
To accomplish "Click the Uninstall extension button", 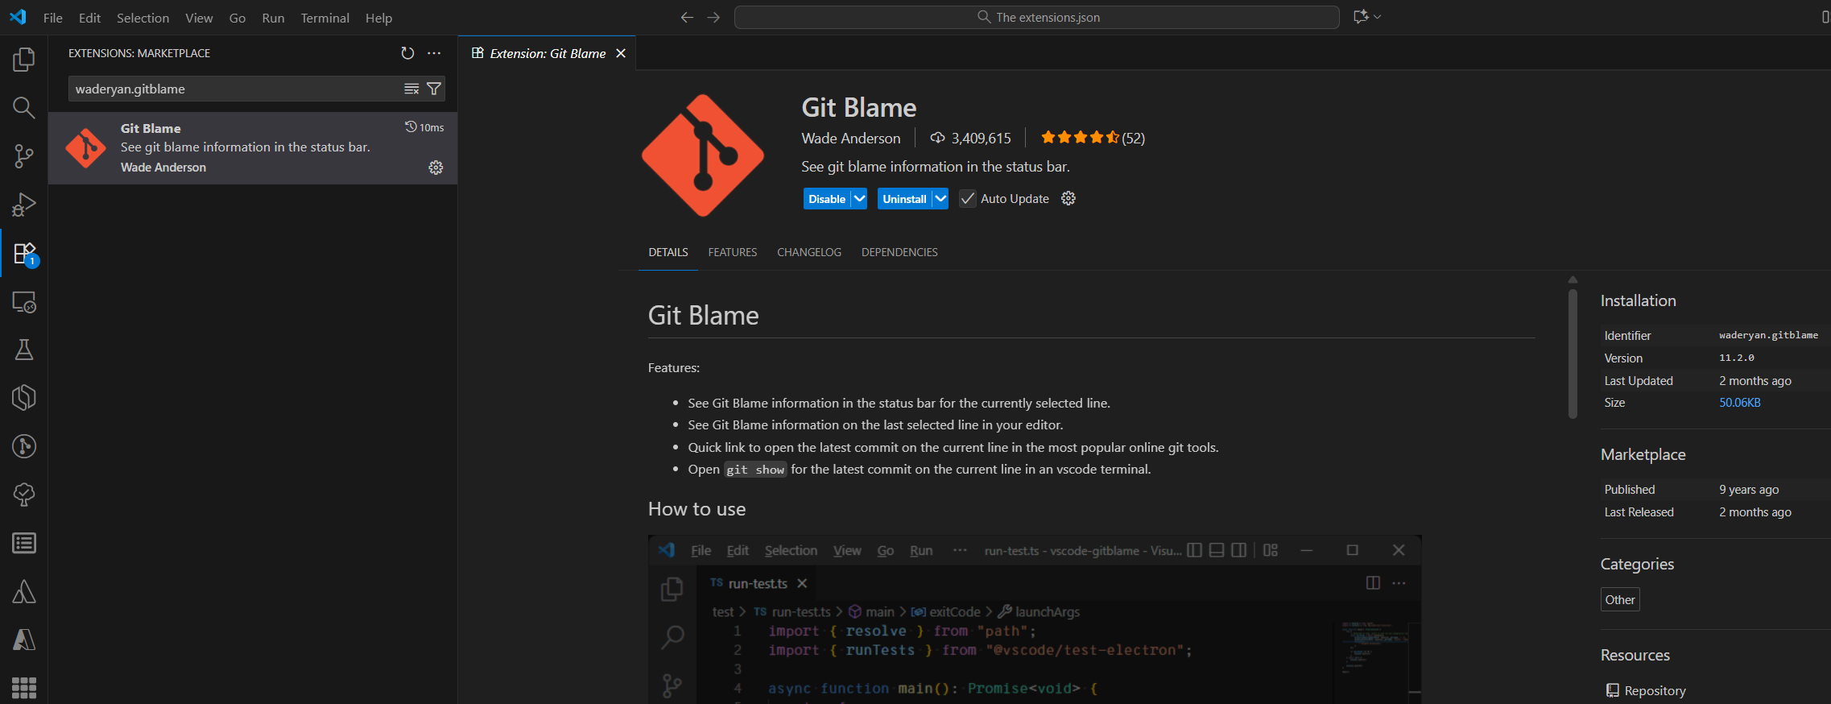I will pyautogui.click(x=904, y=199).
